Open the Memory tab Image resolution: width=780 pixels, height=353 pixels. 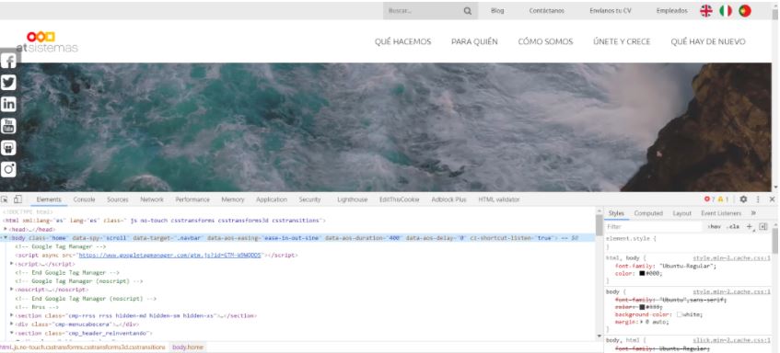[233, 199]
